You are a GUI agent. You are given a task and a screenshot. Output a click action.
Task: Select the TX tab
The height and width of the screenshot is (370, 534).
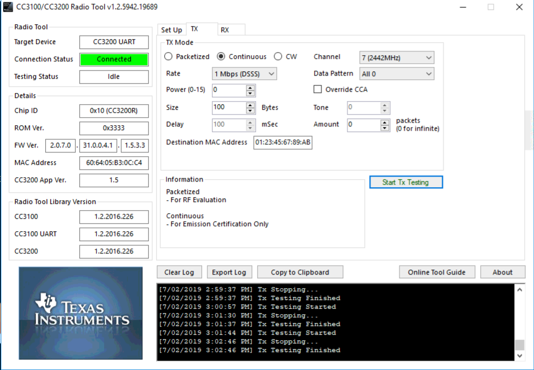pyautogui.click(x=201, y=29)
